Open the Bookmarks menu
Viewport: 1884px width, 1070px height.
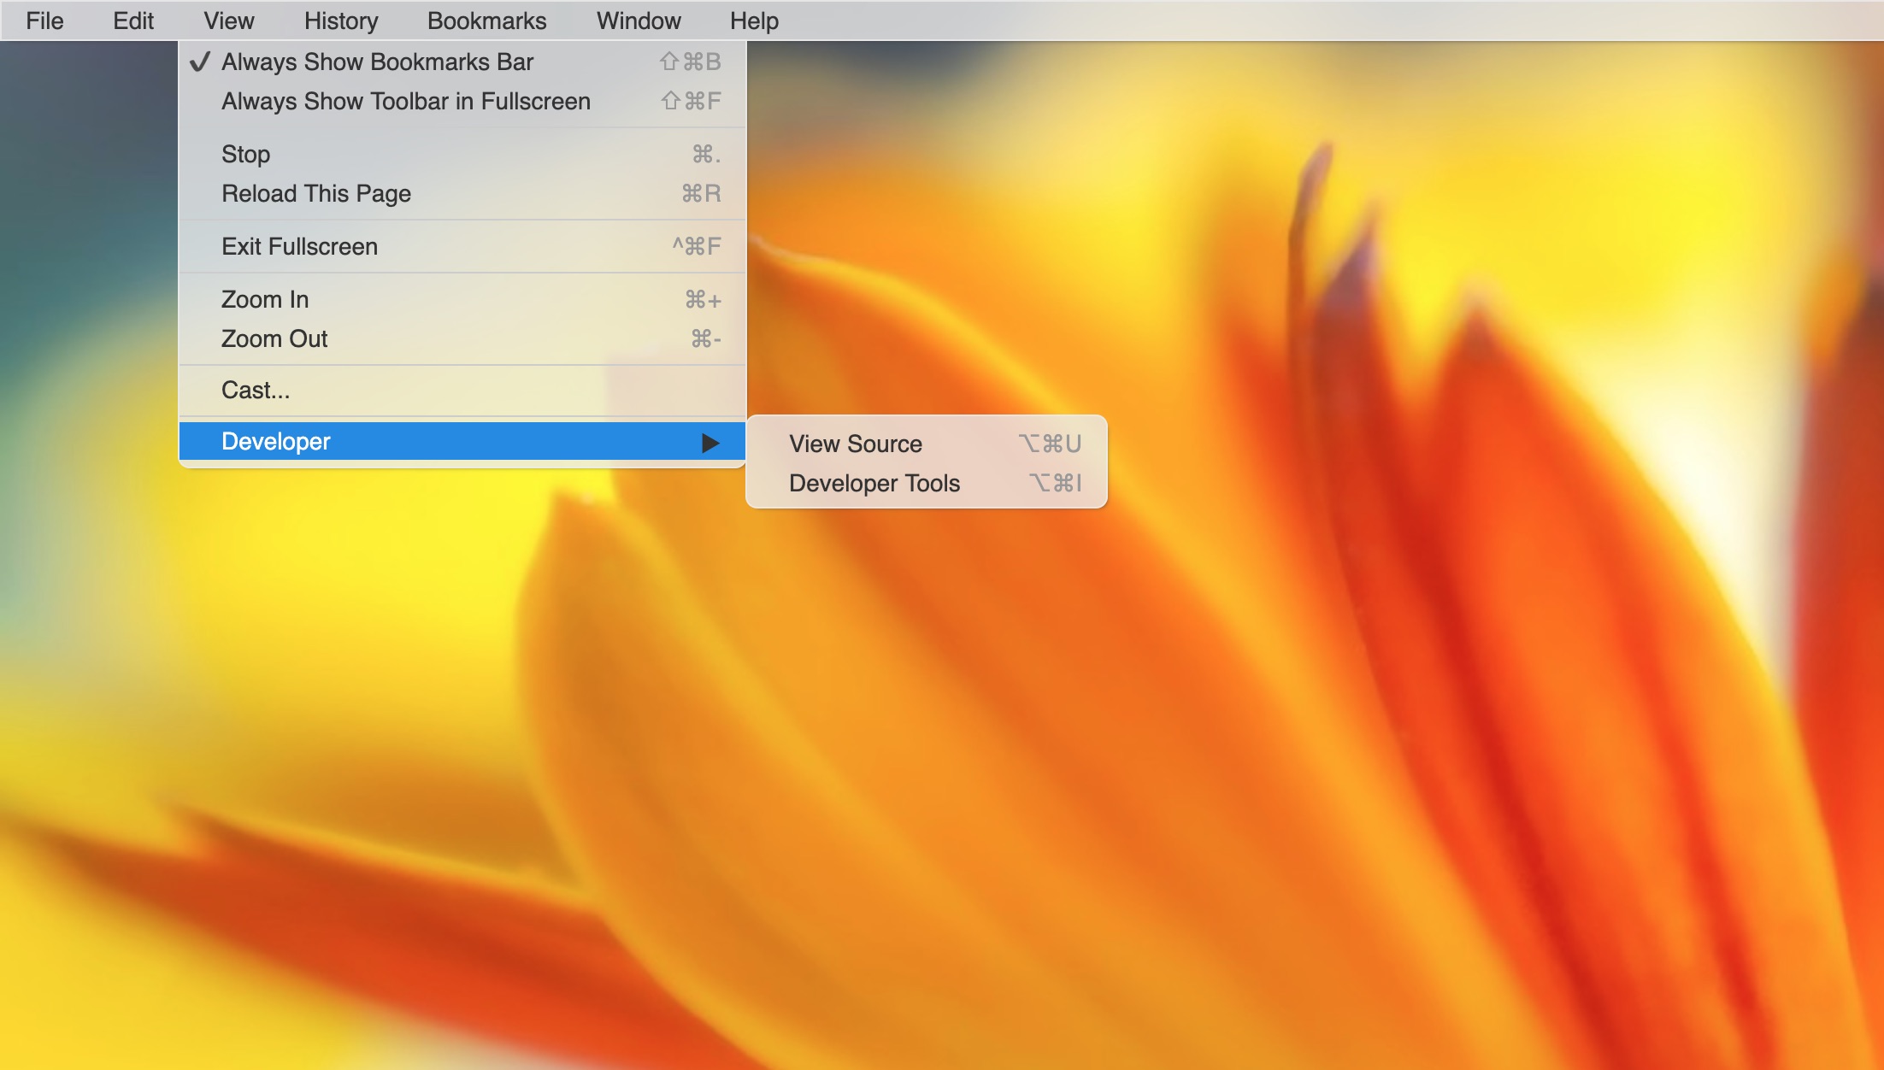(x=486, y=21)
